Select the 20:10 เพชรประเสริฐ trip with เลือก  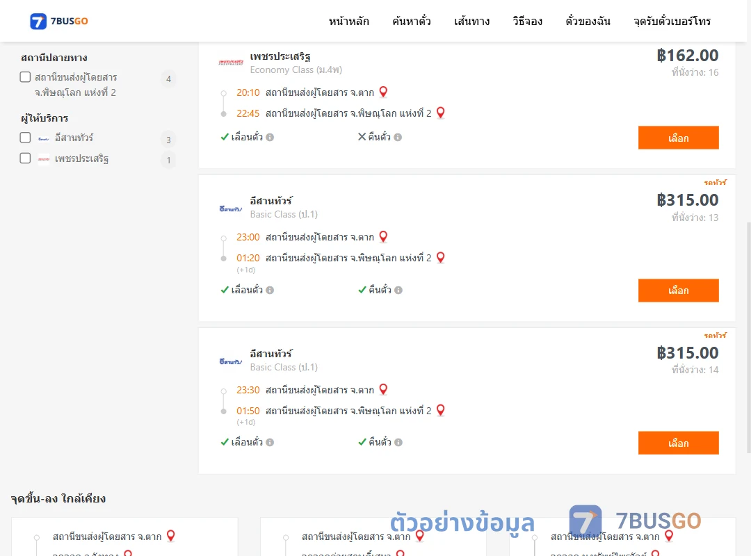point(678,138)
